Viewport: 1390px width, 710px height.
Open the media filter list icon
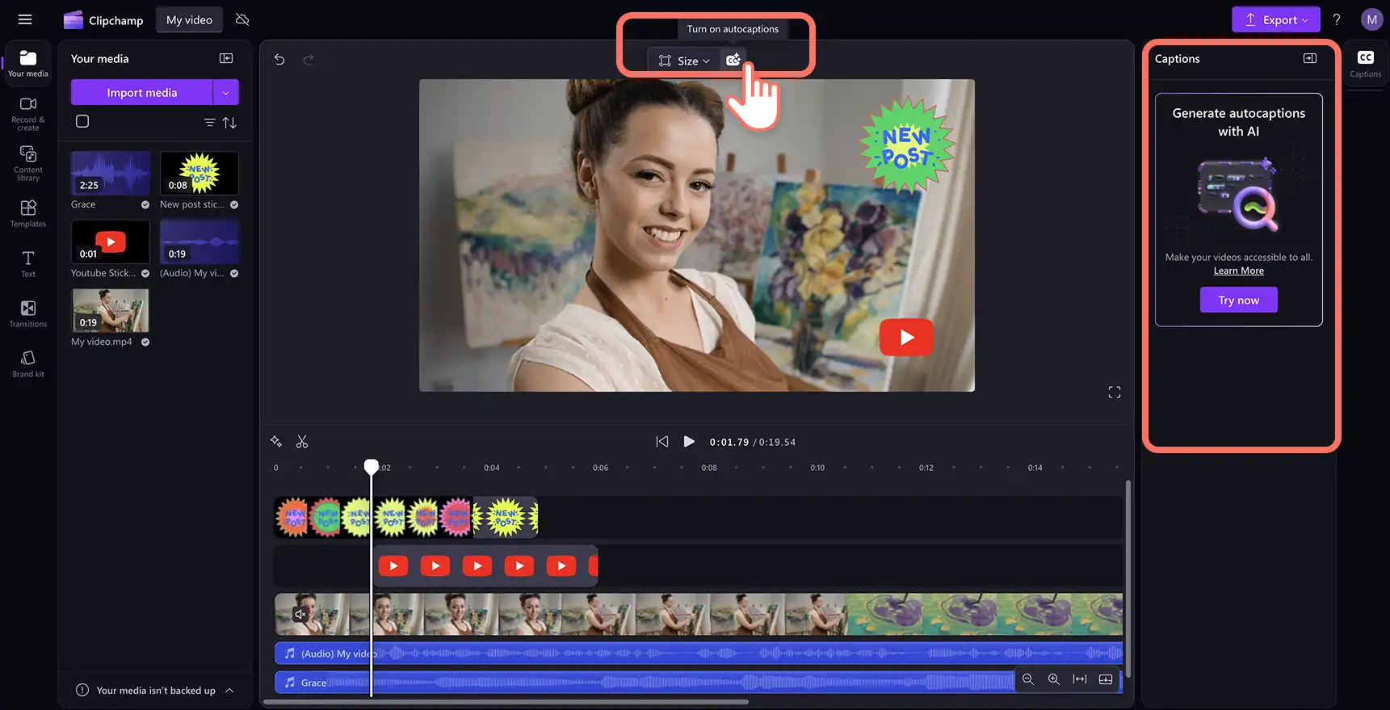coord(210,122)
